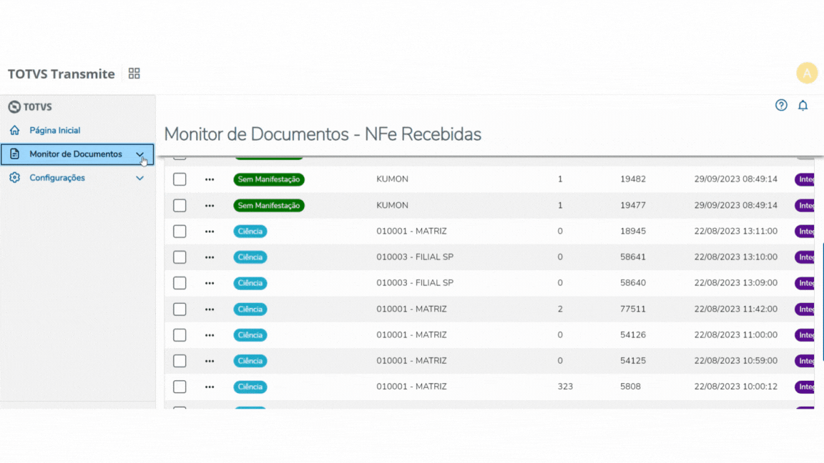Click the home icon beside Página Inicial
Viewport: 824px width, 463px height.
[x=14, y=130]
